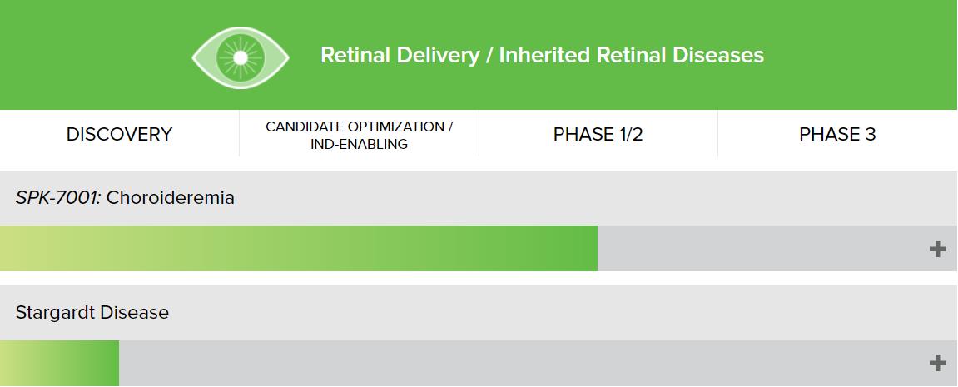Select the PHASE 3 column header
Viewport: 958px width, 387px height.
(x=837, y=134)
